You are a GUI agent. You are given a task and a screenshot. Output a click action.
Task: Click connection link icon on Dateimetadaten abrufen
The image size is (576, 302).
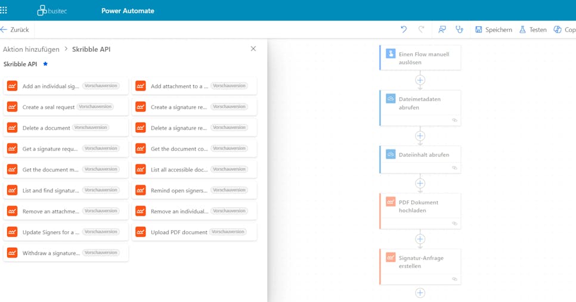454,120
